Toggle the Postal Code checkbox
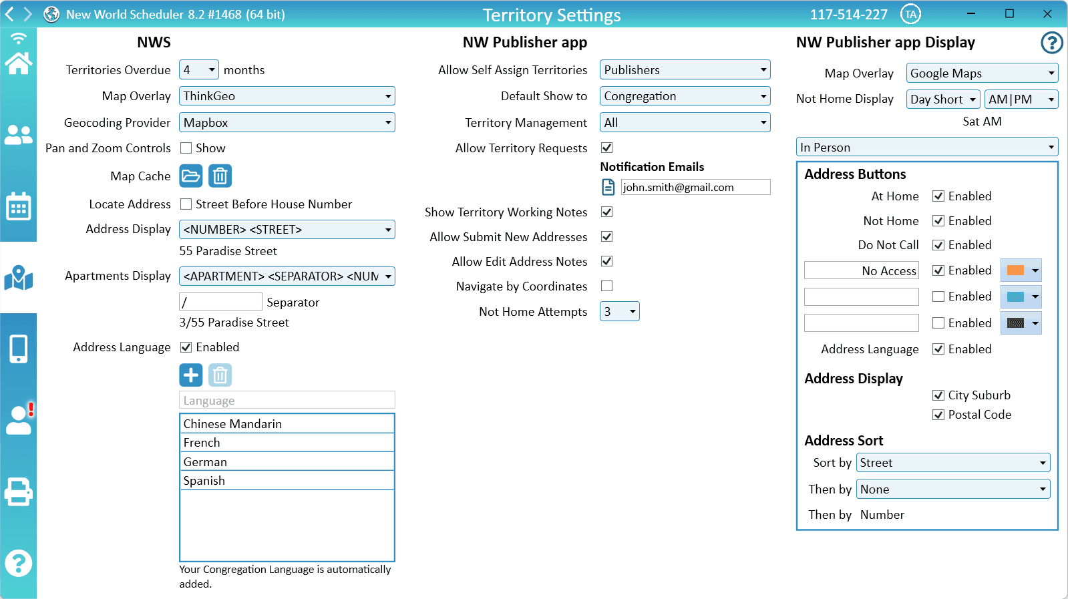 click(938, 415)
